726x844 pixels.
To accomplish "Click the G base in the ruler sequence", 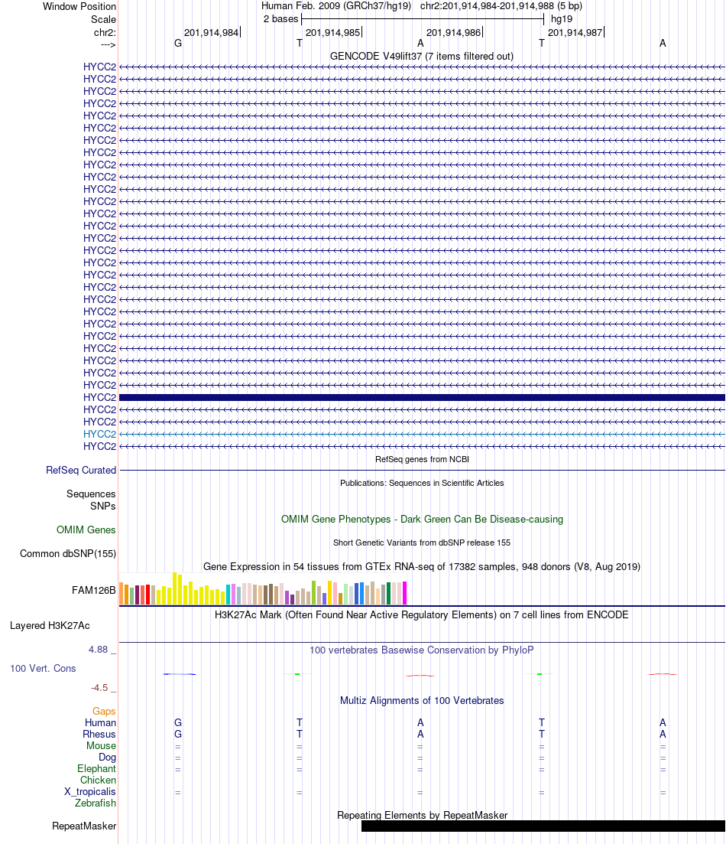I will coord(178,43).
